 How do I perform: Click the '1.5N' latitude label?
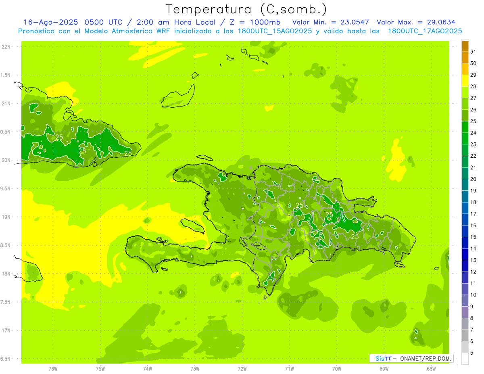tap(6, 75)
